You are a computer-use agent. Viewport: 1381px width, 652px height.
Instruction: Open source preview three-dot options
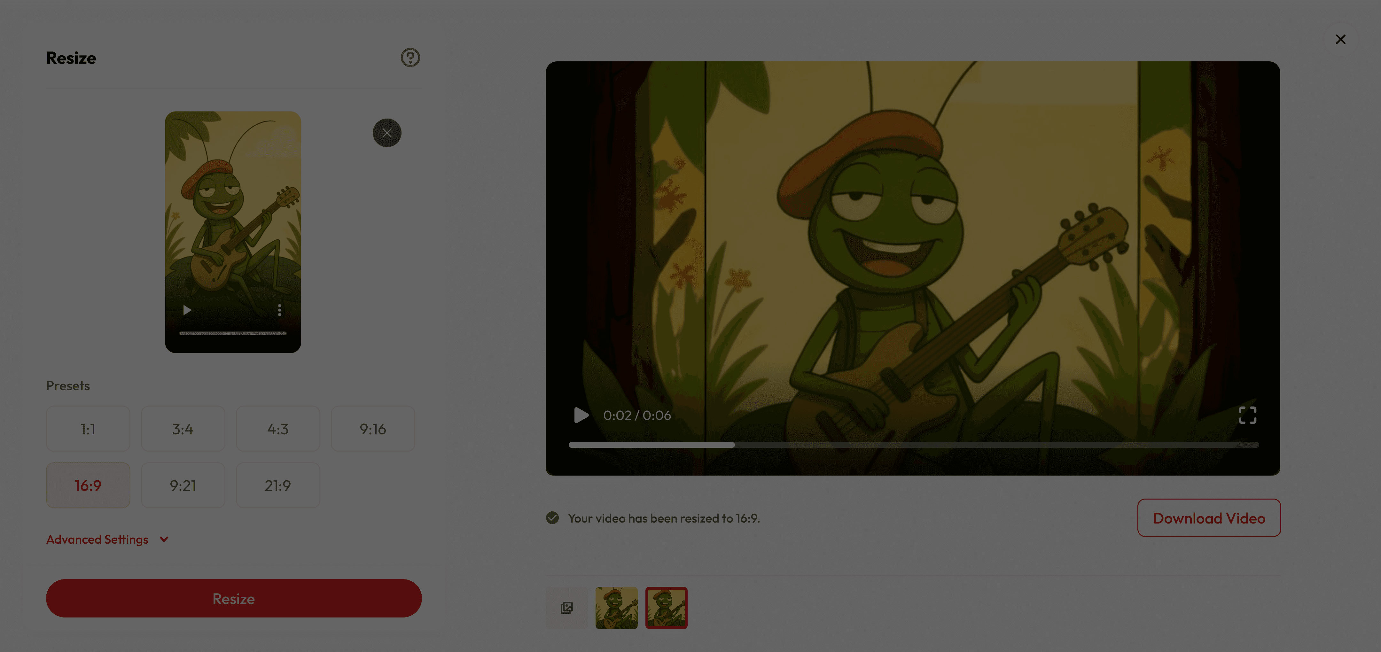(x=279, y=310)
